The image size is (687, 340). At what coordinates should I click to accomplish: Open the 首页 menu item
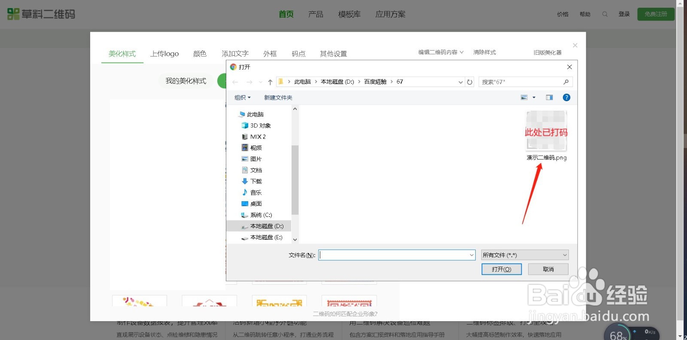coord(286,14)
